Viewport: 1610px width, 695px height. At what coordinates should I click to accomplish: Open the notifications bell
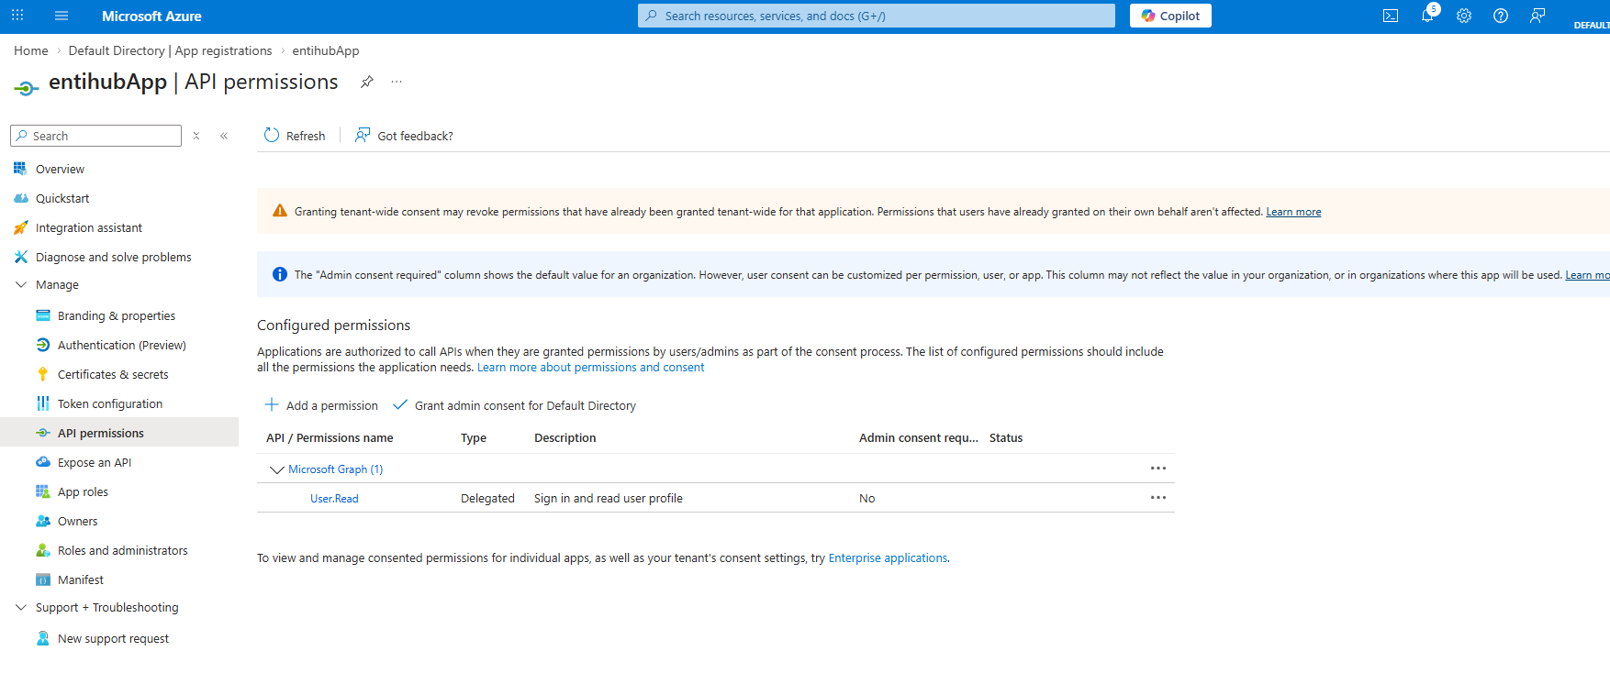[x=1427, y=16]
